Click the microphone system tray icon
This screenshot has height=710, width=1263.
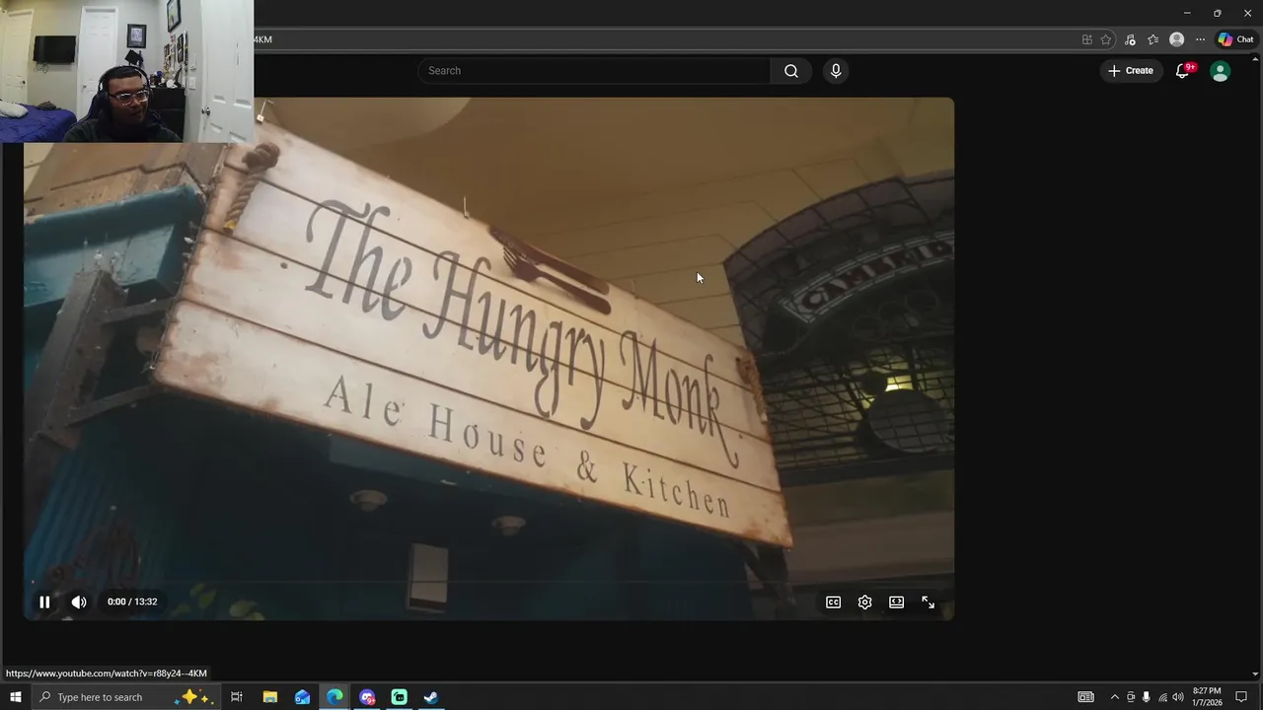click(x=1146, y=697)
